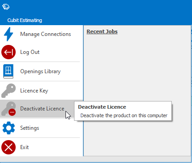Choose Manage Connections text in the menu
This screenshot has height=163, width=192.
[45, 34]
